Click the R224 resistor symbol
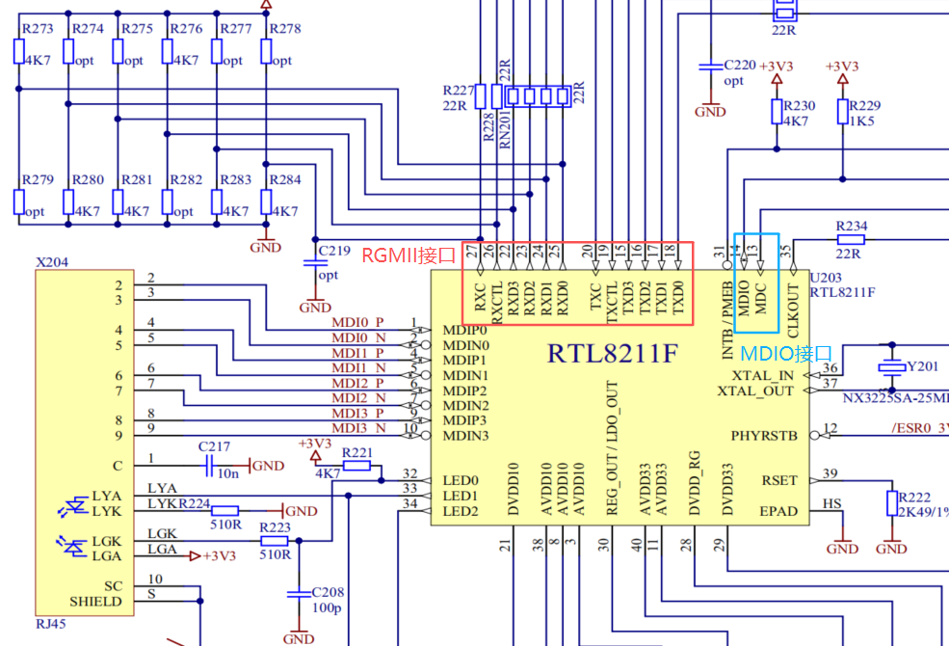 [x=224, y=511]
